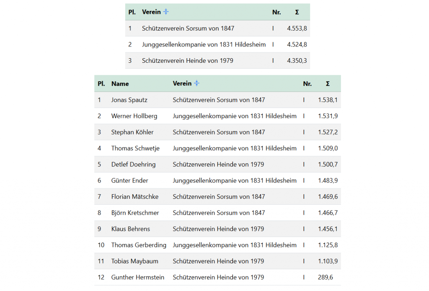Viewport: 429px width, 291px height.
Task: Select the row for Gunther Hermstein
Action: coord(138,277)
